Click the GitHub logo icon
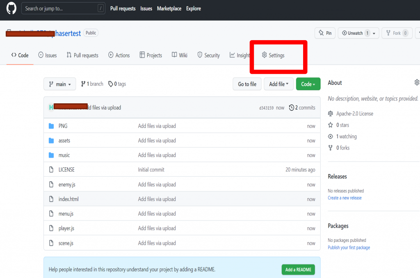The height and width of the screenshot is (278, 420). [11, 8]
